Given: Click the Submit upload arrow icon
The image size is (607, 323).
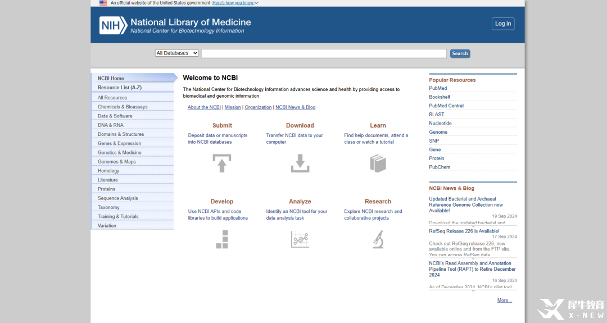Looking at the screenshot, I should click(222, 163).
